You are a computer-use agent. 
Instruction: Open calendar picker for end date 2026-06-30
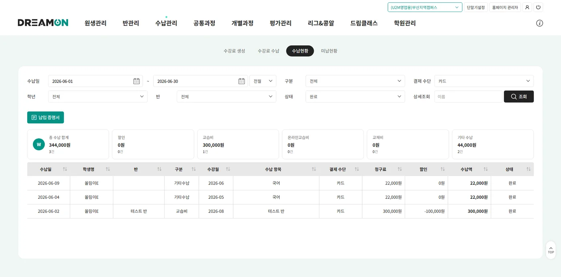(x=242, y=81)
